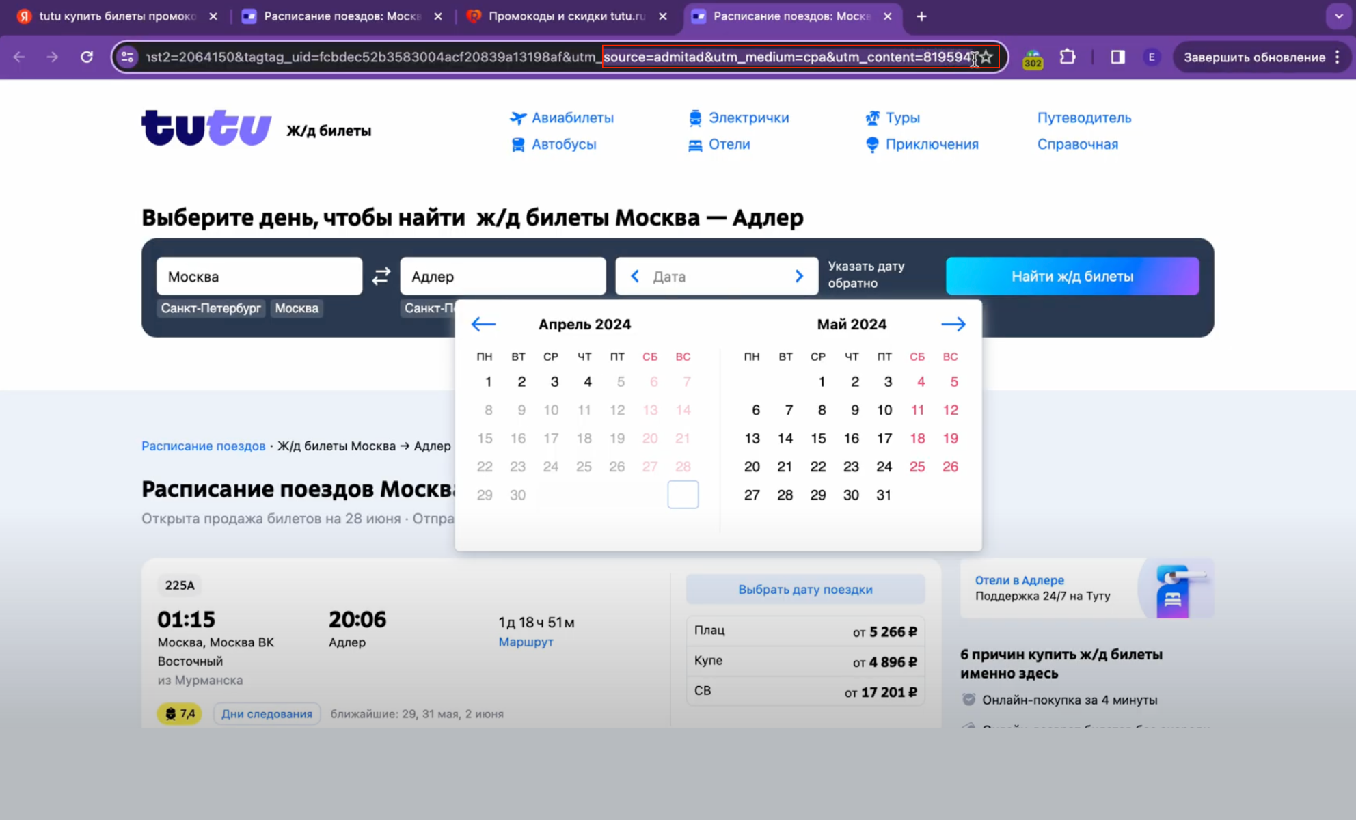Pick May 15 in the calendar
The width and height of the screenshot is (1356, 820).
coord(818,438)
